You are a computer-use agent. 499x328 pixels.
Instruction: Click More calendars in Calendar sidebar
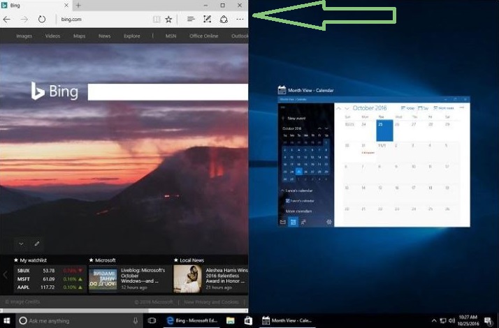[298, 211]
